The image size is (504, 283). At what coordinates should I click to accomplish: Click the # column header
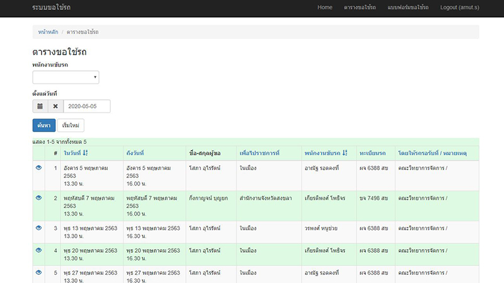pyautogui.click(x=55, y=153)
